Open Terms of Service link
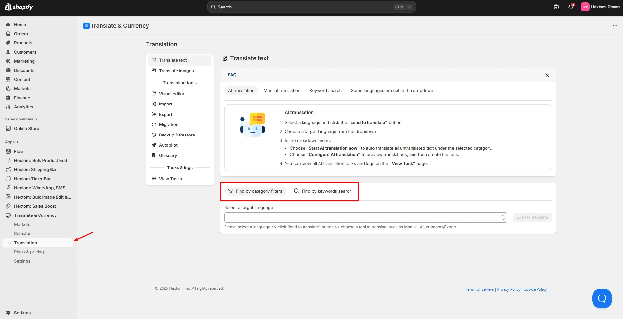The height and width of the screenshot is (319, 623). (479, 289)
